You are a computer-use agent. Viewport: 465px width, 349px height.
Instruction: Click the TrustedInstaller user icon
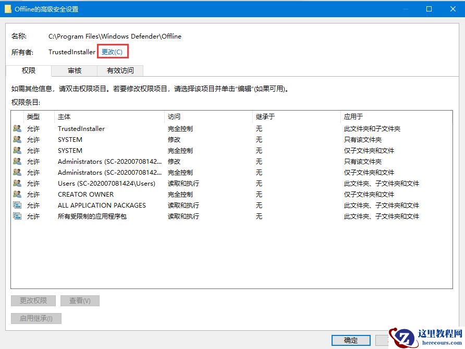pyautogui.click(x=17, y=128)
